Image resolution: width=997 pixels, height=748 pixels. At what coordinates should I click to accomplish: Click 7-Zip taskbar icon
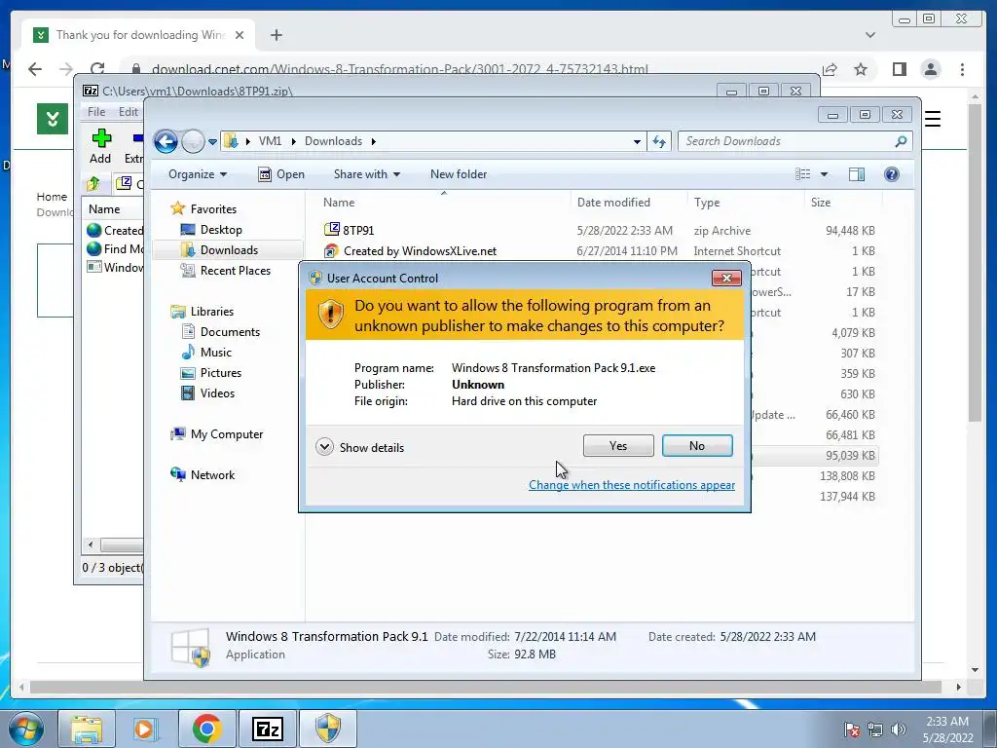point(267,729)
